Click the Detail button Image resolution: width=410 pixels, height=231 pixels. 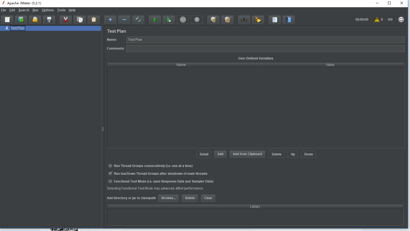coord(204,154)
